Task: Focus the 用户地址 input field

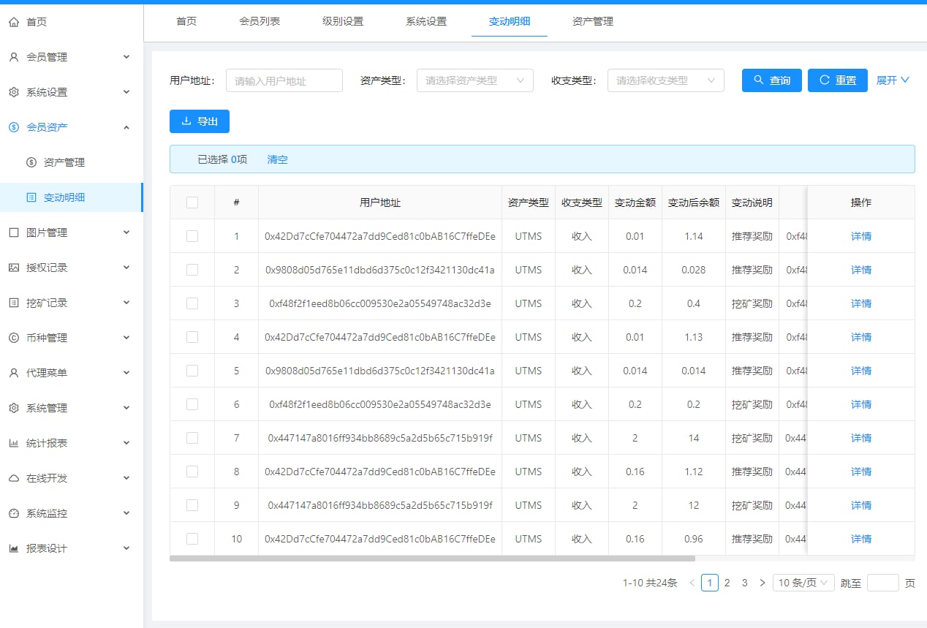Action: [x=284, y=80]
